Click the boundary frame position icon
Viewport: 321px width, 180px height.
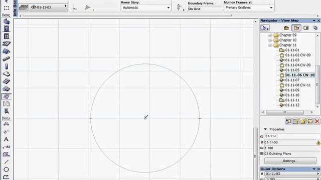tap(180, 7)
